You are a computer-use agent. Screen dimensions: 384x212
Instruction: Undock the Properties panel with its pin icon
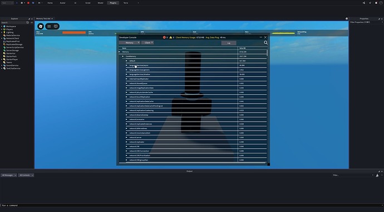(379, 19)
